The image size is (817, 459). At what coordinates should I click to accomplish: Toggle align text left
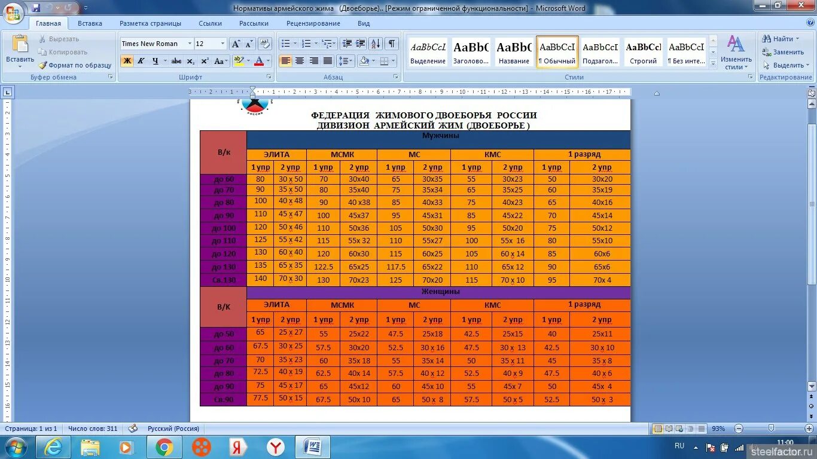(285, 61)
